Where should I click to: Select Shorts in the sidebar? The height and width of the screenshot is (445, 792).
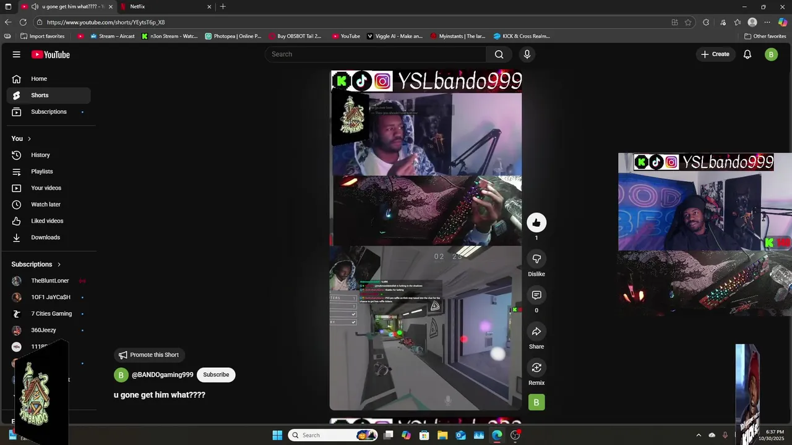[48, 95]
